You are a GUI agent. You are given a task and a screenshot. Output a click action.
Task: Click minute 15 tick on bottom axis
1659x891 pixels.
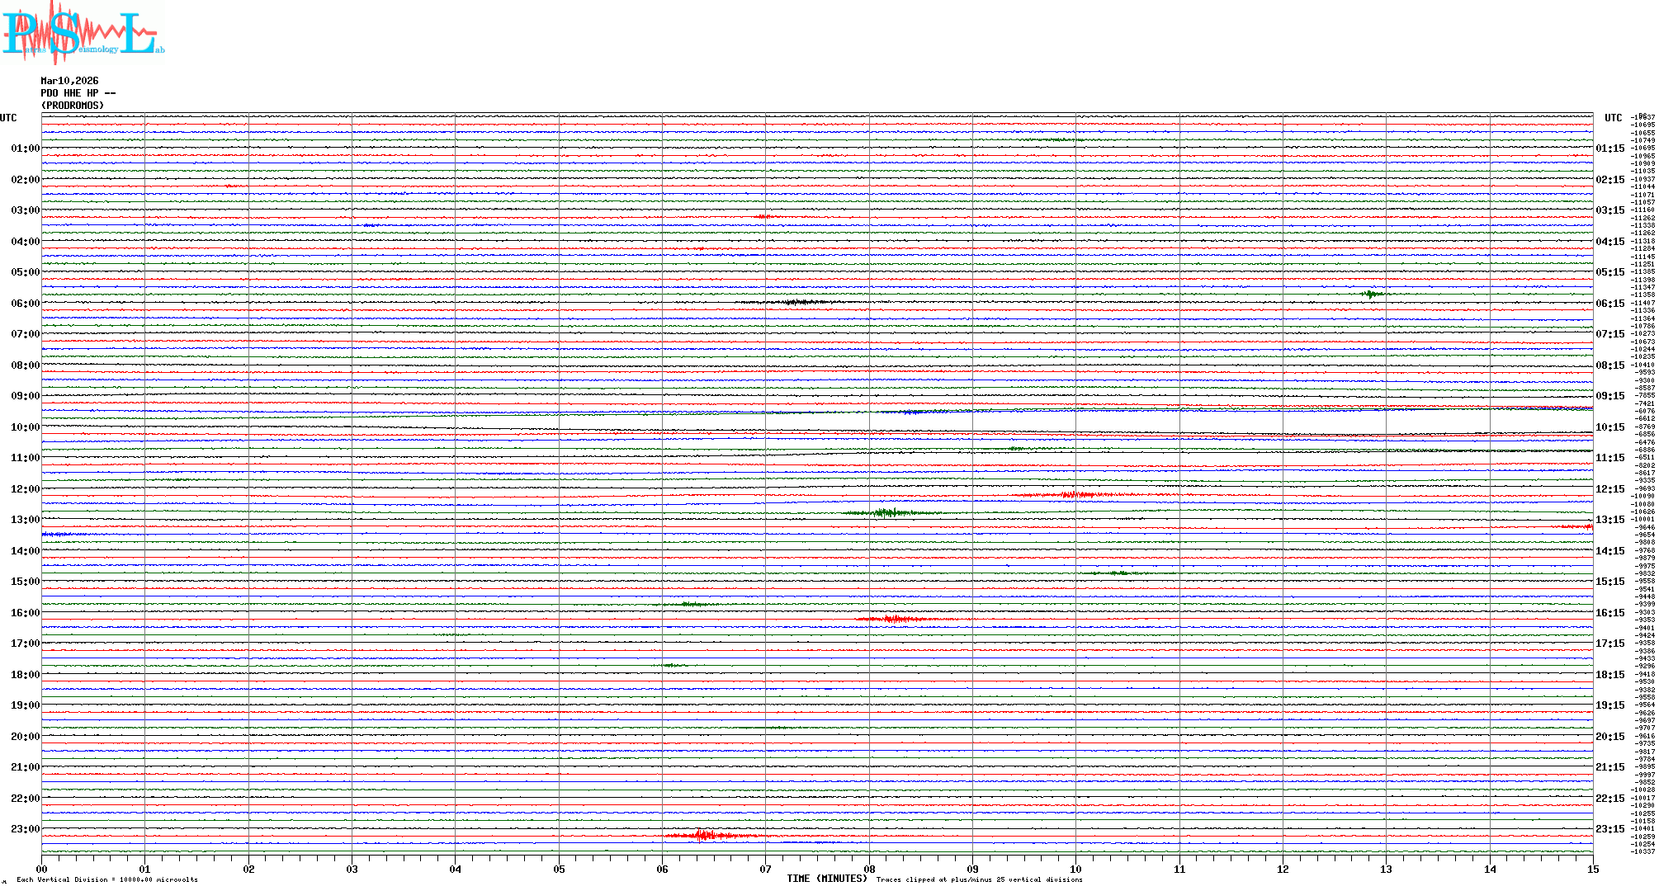1592,869
